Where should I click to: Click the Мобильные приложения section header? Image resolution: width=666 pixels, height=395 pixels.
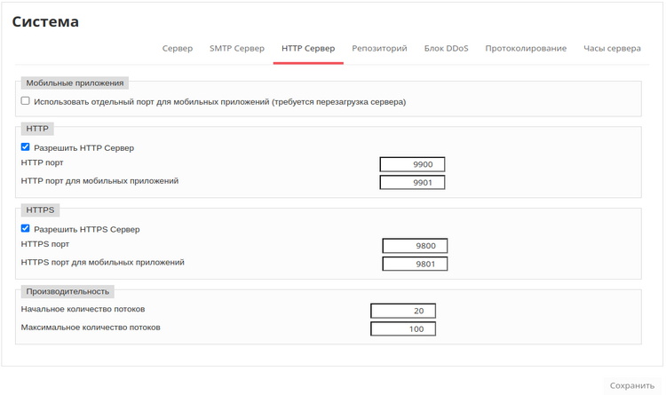click(x=75, y=83)
